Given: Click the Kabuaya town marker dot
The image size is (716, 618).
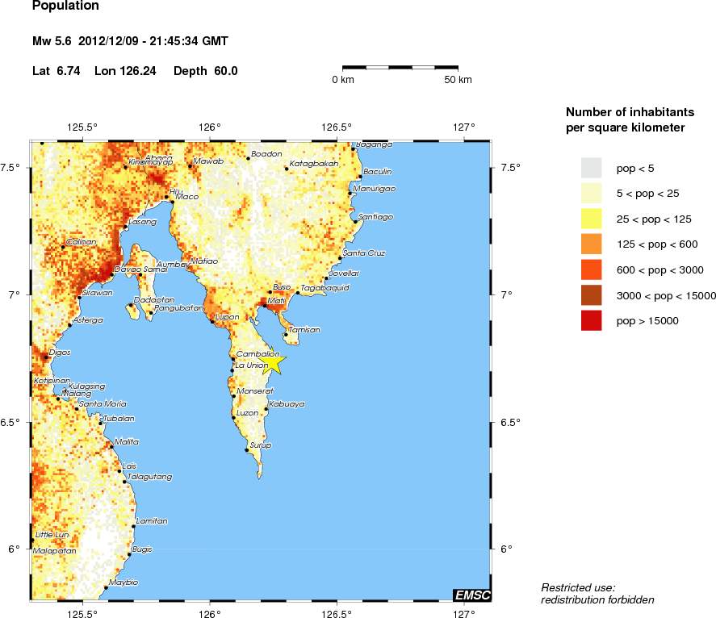Looking at the screenshot, I should [x=266, y=409].
